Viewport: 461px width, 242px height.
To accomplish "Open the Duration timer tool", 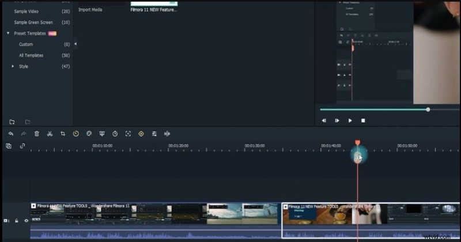I will [115, 134].
